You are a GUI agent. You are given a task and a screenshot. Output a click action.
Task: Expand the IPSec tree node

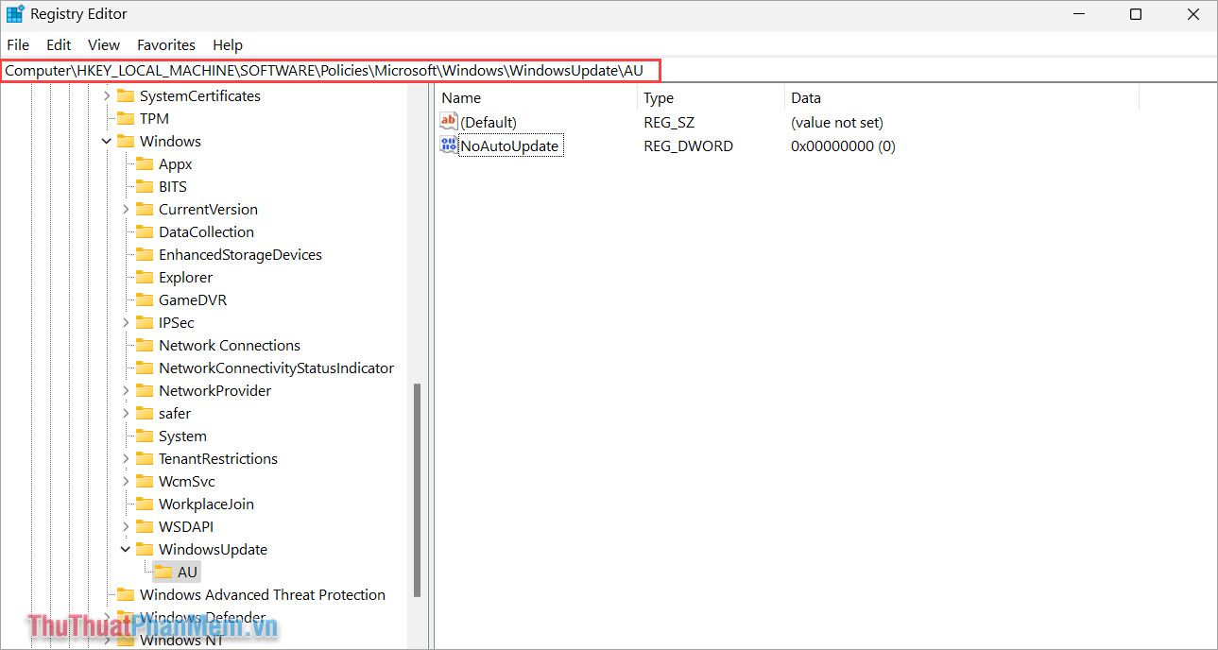(x=127, y=322)
